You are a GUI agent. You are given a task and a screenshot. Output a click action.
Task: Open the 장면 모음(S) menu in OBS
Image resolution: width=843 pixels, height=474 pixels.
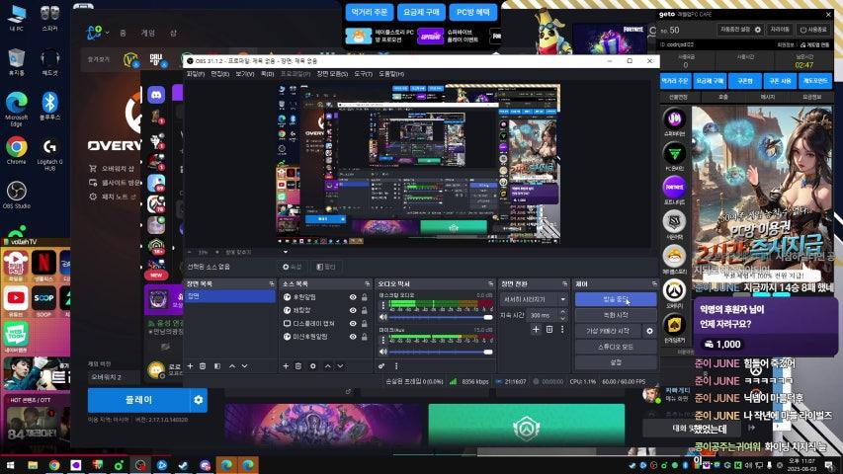point(332,74)
